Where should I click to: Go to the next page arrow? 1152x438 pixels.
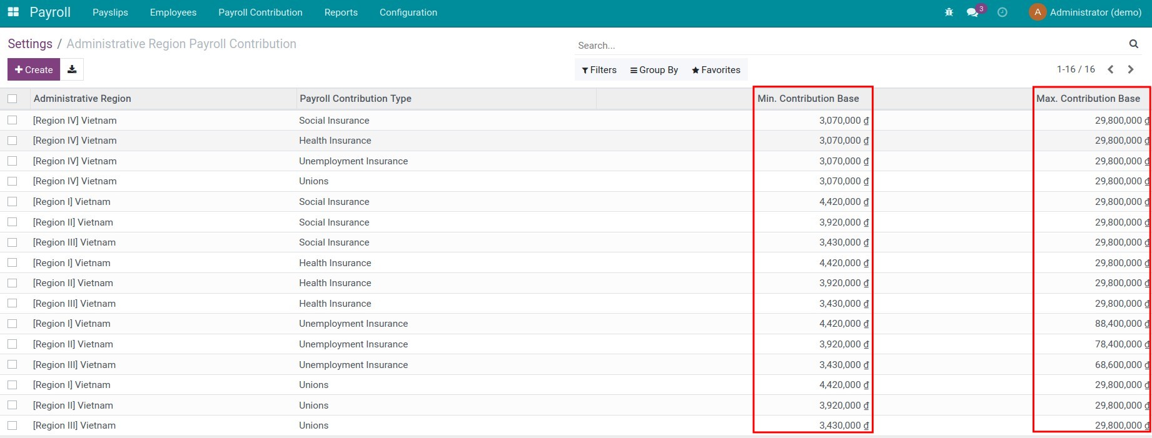click(1131, 69)
